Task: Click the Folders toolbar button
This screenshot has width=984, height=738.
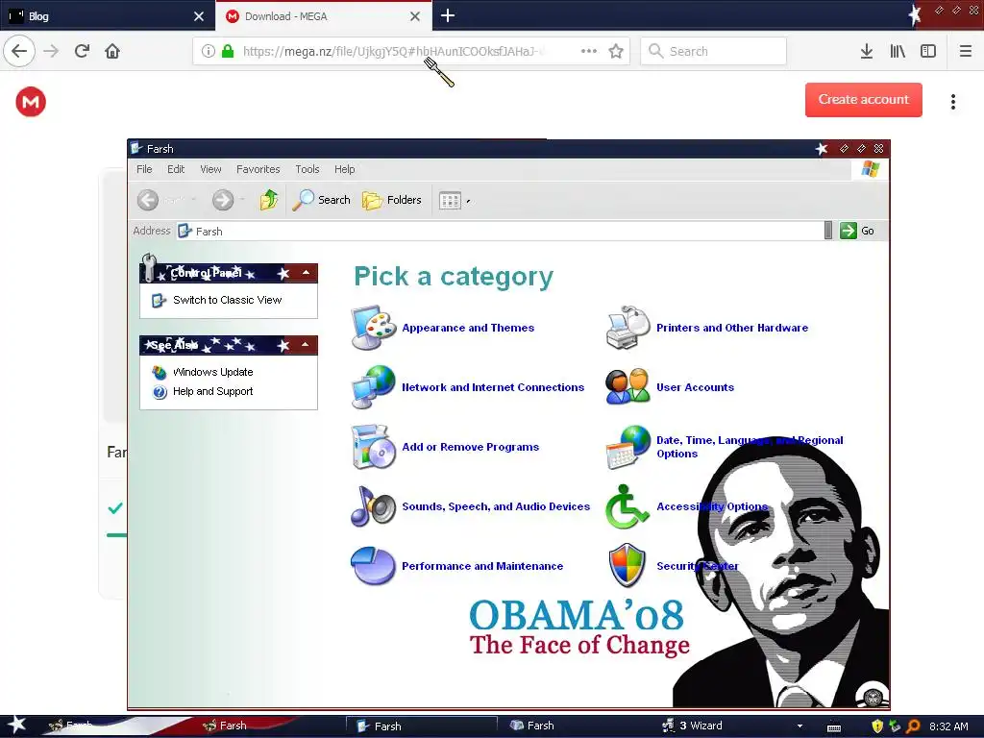Action: click(392, 200)
